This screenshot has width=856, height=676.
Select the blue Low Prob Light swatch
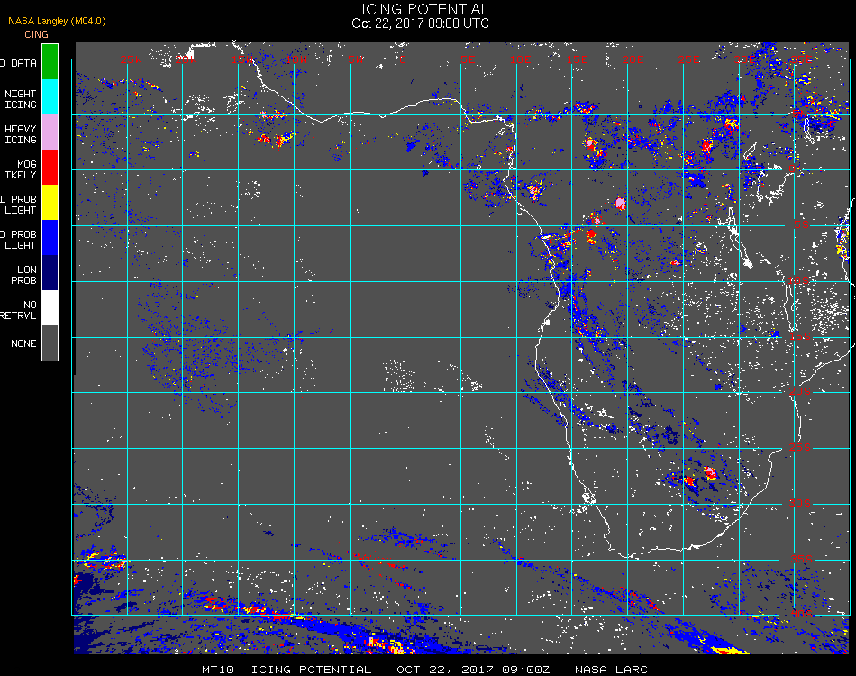pos(50,238)
